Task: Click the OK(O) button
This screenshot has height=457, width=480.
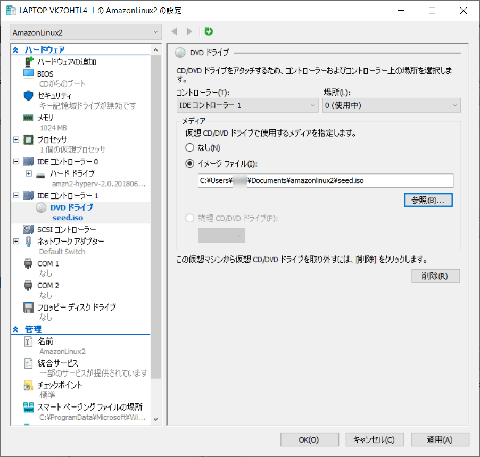Action: pyautogui.click(x=310, y=439)
